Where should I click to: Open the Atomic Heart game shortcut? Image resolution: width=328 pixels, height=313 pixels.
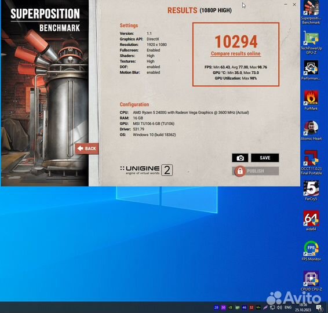[311, 130]
